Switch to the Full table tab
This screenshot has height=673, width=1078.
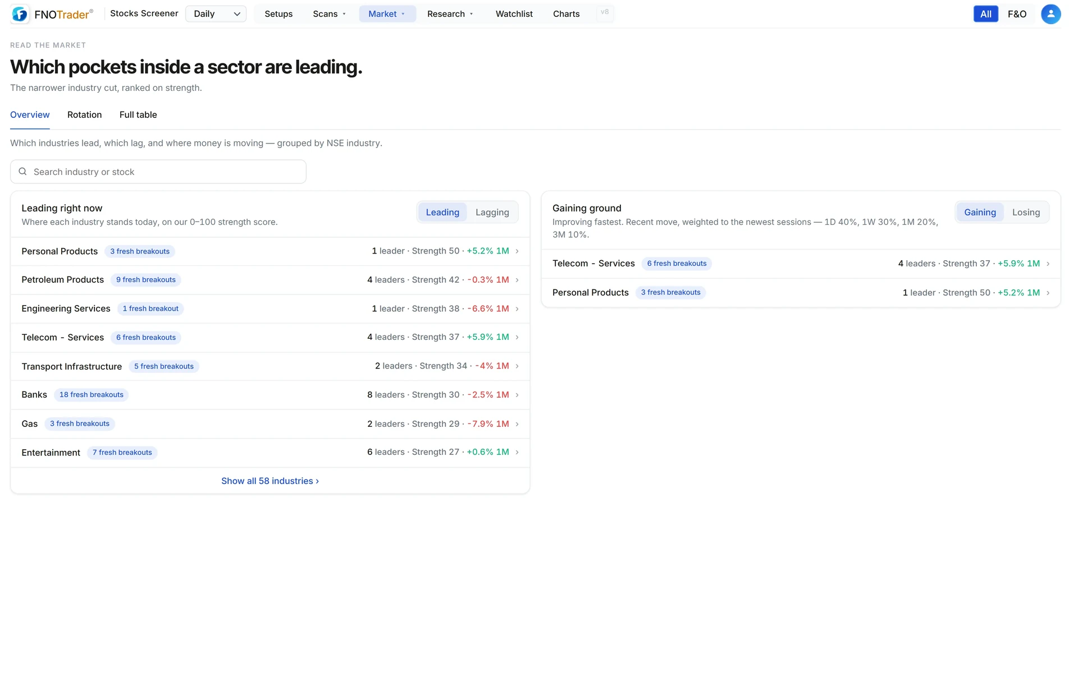click(x=138, y=114)
